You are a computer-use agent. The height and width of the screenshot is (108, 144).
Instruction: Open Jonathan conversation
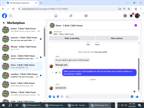(22, 75)
